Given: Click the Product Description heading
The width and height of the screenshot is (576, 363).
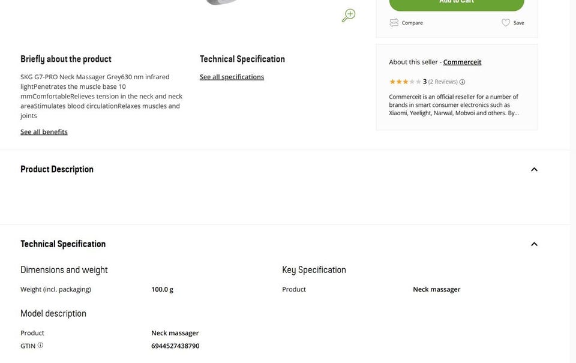Looking at the screenshot, I should click(57, 169).
